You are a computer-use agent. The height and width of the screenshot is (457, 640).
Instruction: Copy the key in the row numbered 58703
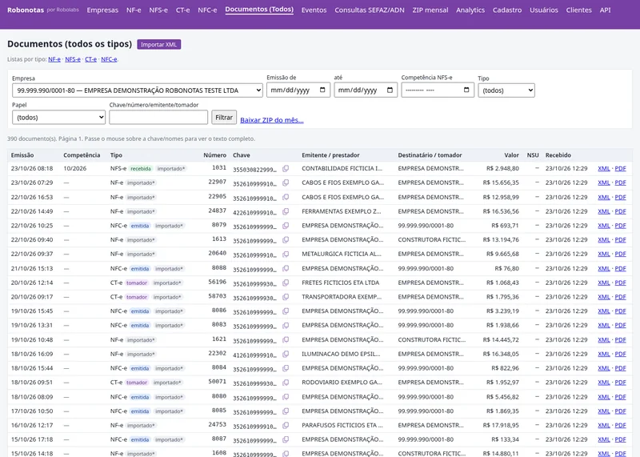pyautogui.click(x=286, y=297)
